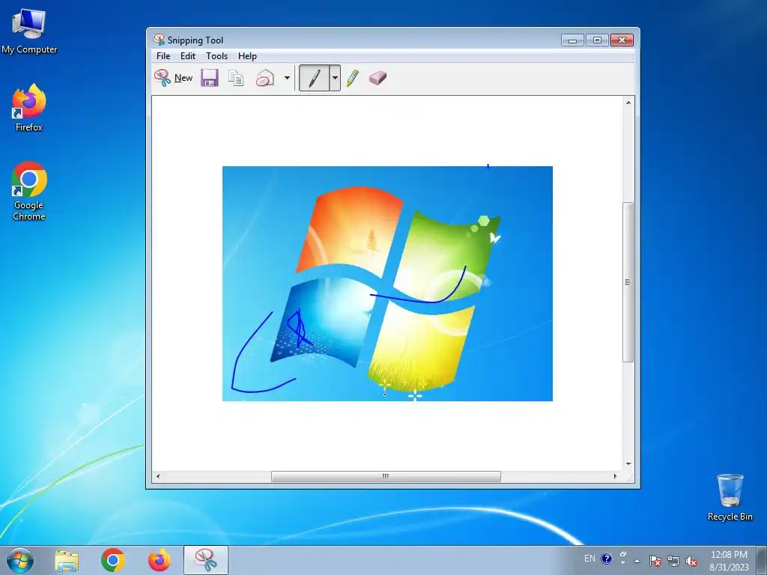This screenshot has height=575, width=767.
Task: Open Chrome from the taskbar
Action: pyautogui.click(x=113, y=560)
